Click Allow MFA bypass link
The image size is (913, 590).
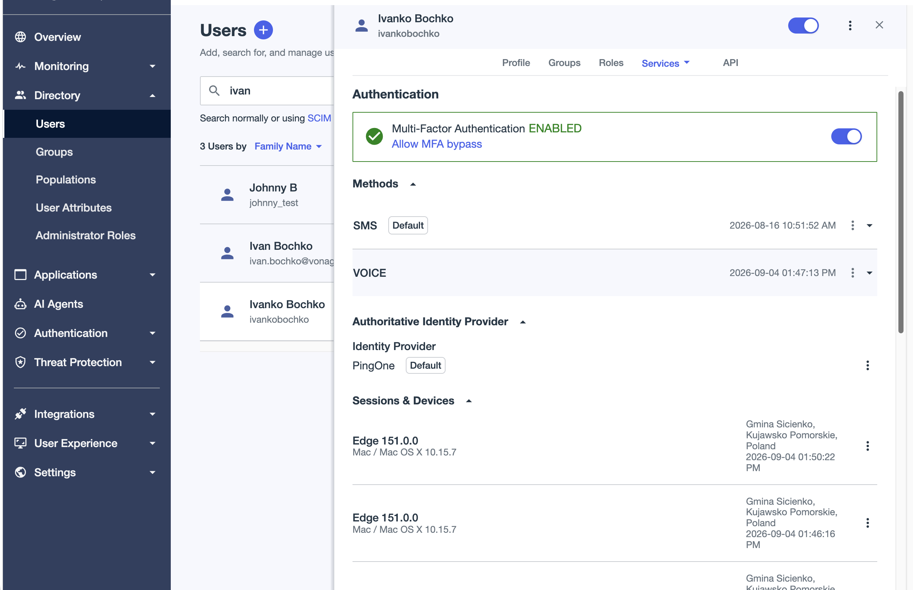(436, 144)
